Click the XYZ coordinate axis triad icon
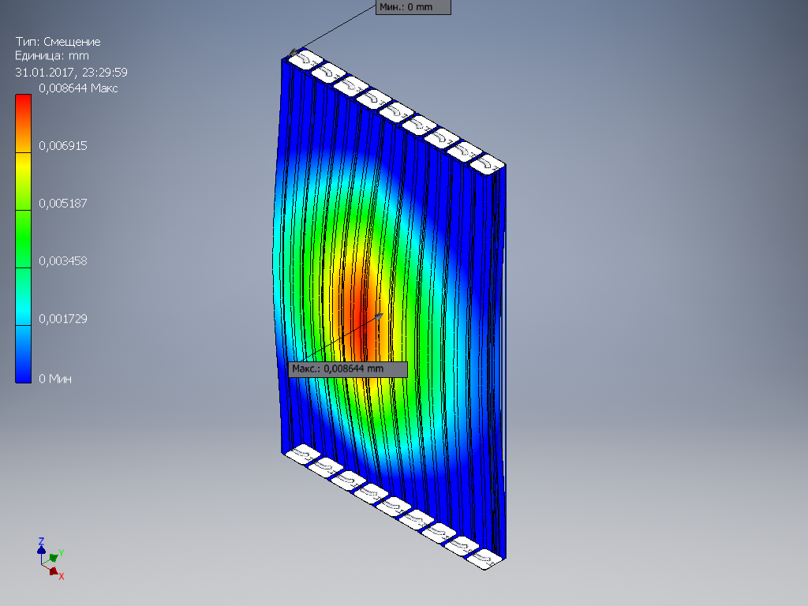 click(x=50, y=559)
